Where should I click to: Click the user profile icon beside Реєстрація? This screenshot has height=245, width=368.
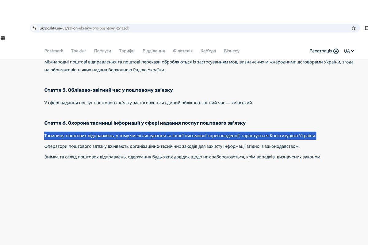(336, 51)
